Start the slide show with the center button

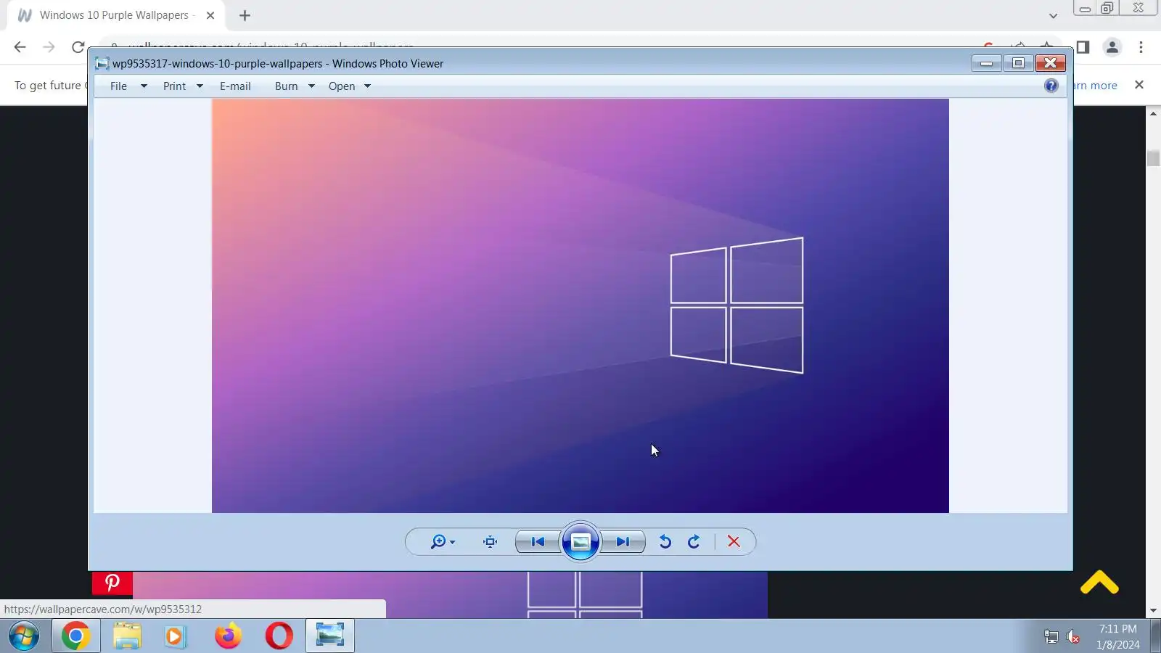pyautogui.click(x=580, y=542)
